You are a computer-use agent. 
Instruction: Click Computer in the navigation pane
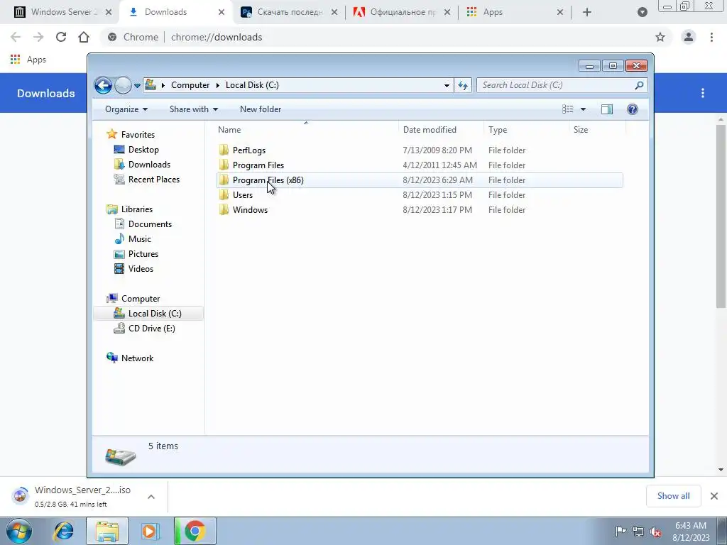click(x=141, y=299)
